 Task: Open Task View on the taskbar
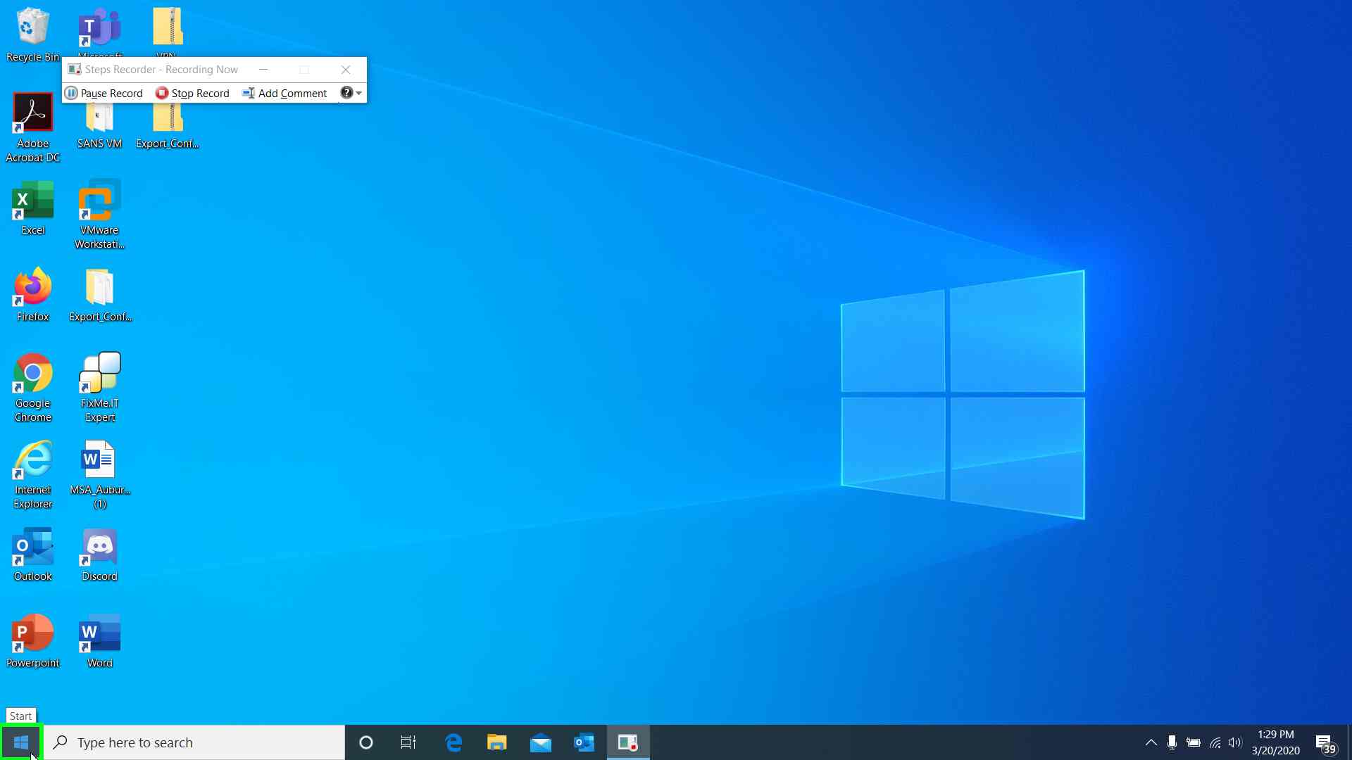pos(408,742)
